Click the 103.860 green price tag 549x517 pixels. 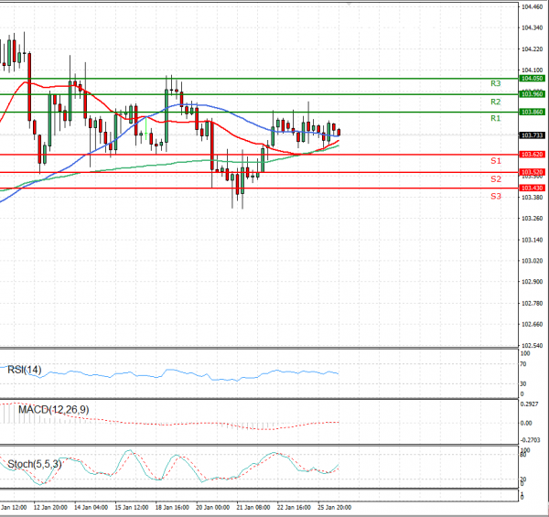pos(532,112)
